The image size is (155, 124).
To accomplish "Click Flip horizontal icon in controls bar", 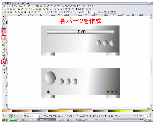I will point(22,12).
